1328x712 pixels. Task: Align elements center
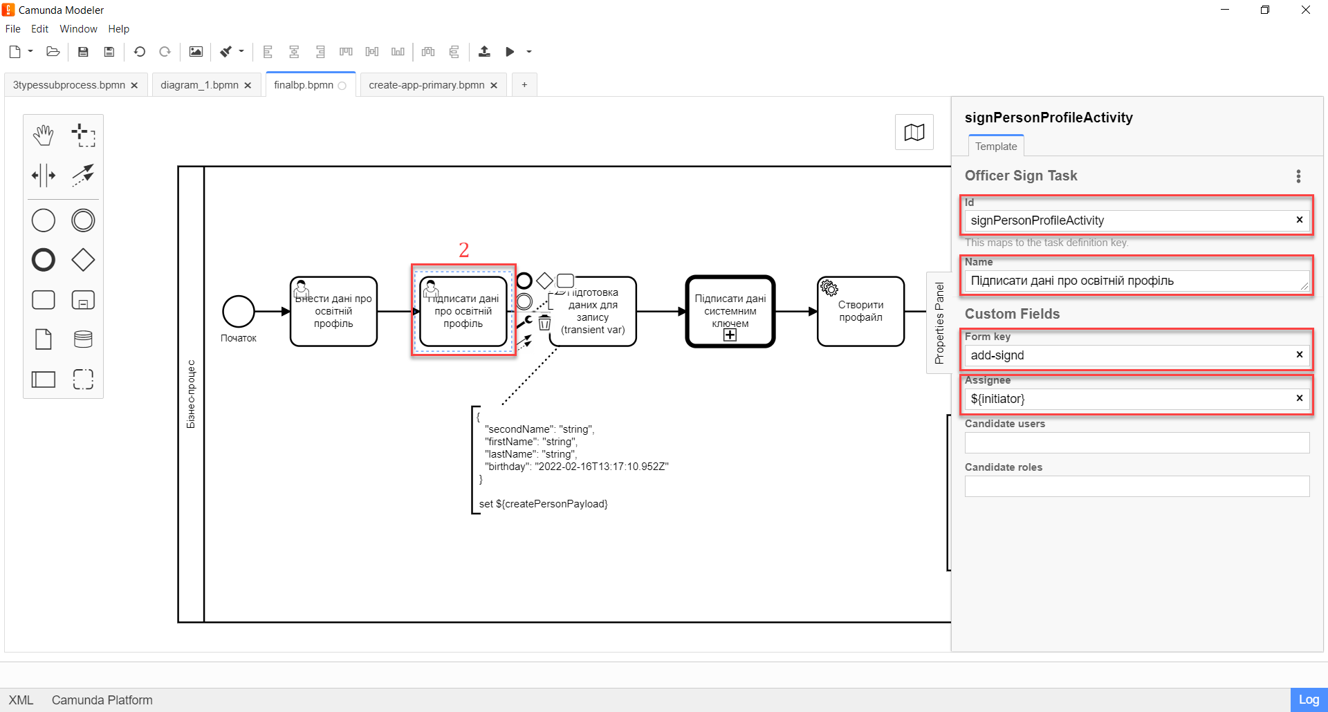pyautogui.click(x=294, y=52)
